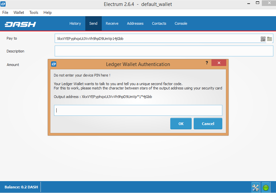Open file browser icon in Pay to field
The height and width of the screenshot is (193, 276).
[269, 39]
